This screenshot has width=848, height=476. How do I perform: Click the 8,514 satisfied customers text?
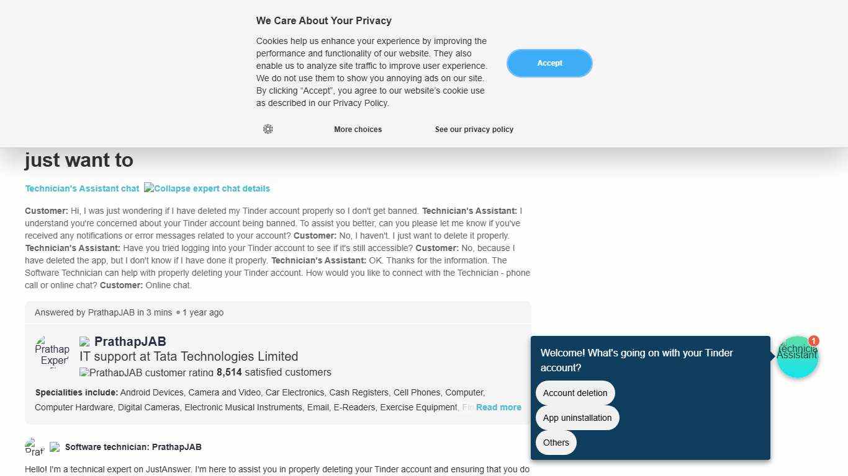274,372
